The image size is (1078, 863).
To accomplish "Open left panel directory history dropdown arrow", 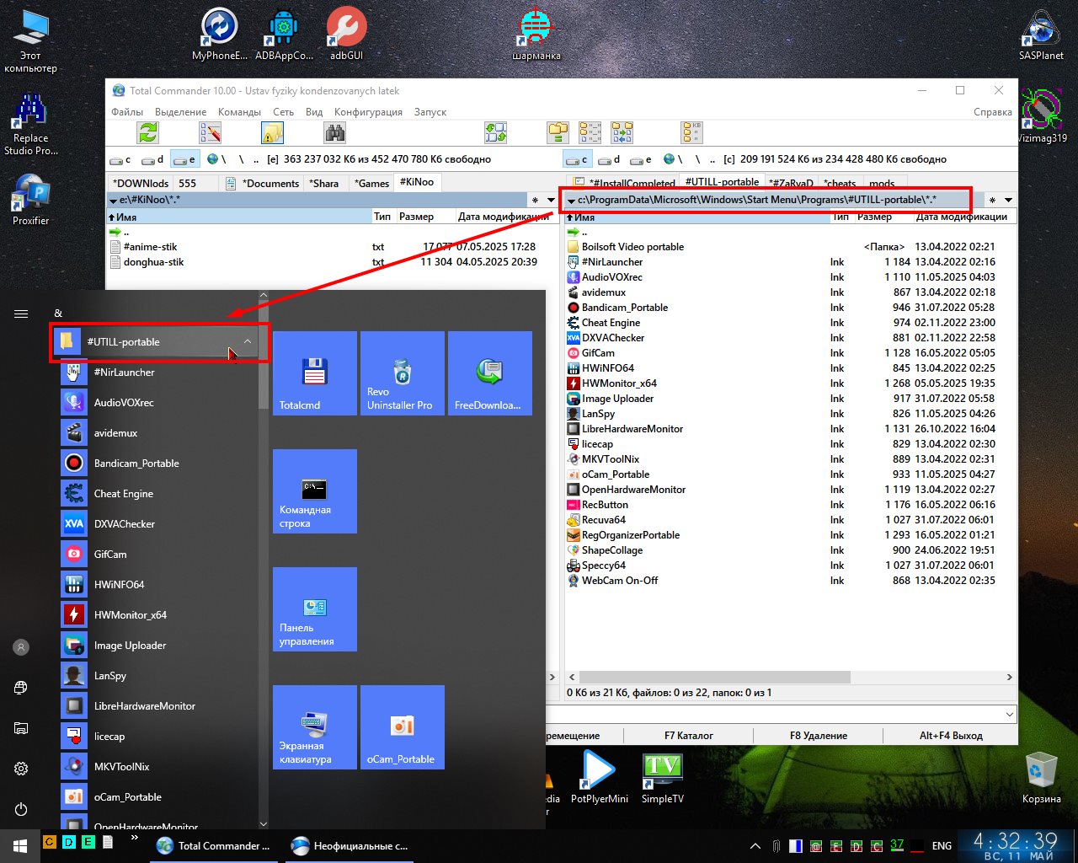I will pyautogui.click(x=552, y=201).
